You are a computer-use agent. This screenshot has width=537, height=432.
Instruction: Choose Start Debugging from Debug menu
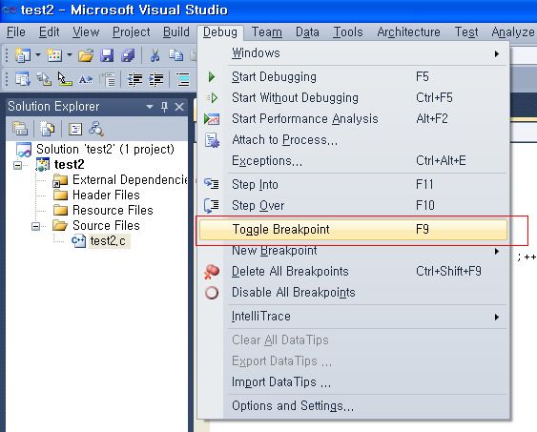click(353, 76)
